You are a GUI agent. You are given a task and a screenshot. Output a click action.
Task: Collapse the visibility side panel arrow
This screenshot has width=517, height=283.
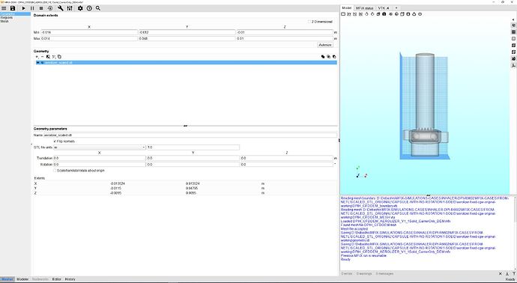point(513,19)
